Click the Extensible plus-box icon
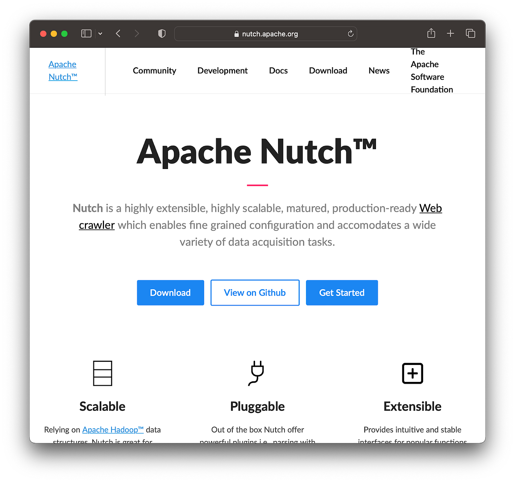Image resolution: width=515 pixels, height=482 pixels. [x=412, y=373]
